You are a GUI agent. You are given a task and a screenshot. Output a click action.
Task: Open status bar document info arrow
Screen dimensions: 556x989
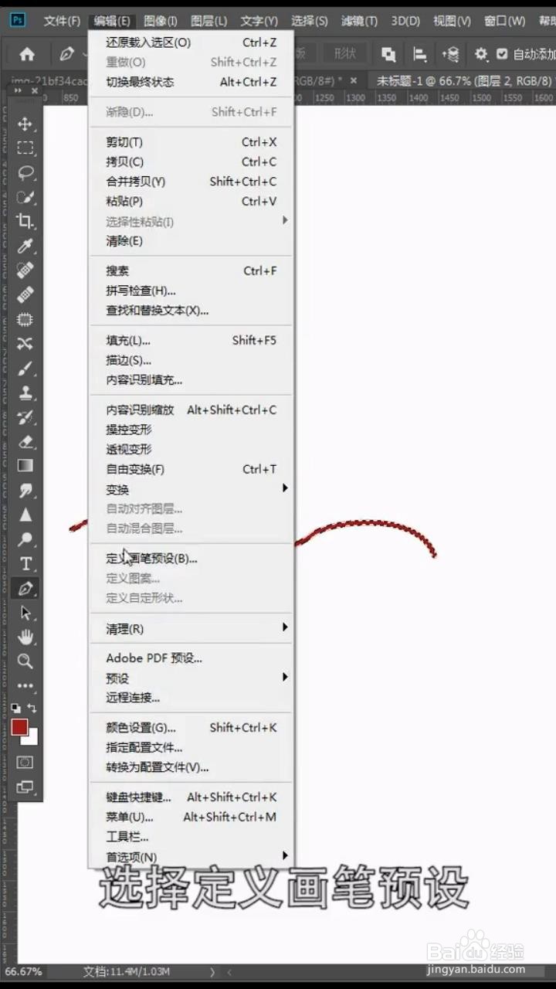pyautogui.click(x=213, y=971)
